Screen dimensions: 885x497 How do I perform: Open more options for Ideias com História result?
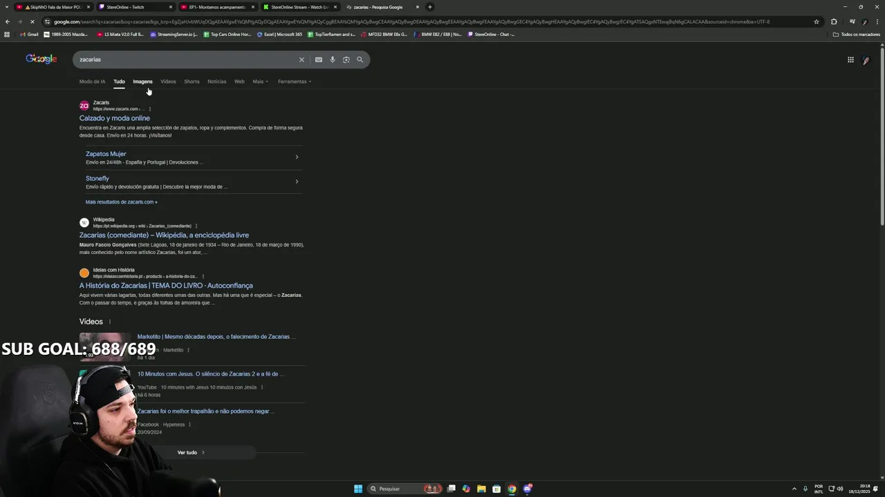[203, 276]
